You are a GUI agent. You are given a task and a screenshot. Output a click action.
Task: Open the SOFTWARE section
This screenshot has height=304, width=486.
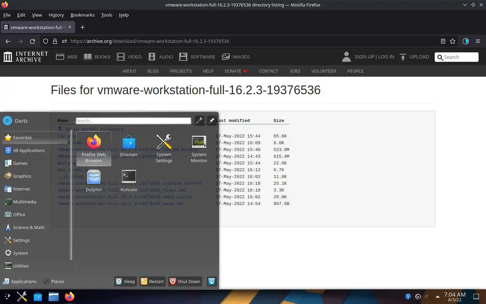point(197,57)
